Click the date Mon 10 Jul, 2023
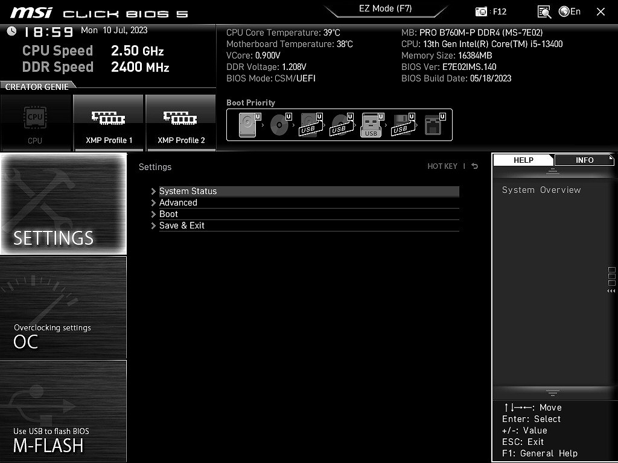 [114, 30]
